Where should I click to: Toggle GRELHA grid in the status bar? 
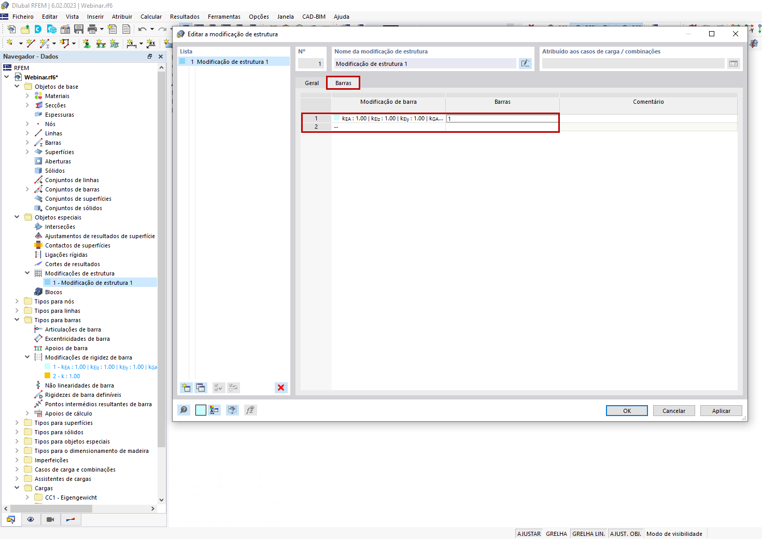(556, 533)
